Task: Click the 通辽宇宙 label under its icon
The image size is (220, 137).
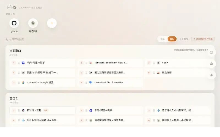Action: point(33,32)
